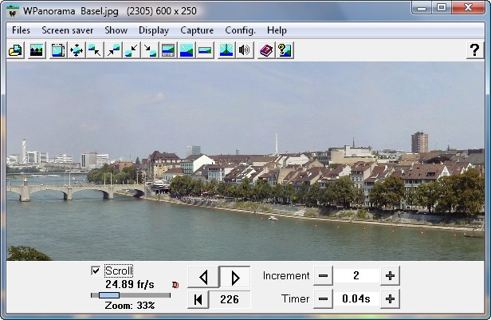Viewport: 491px width, 320px height.
Task: Close the WPanorama window
Action: pyautogui.click(x=469, y=8)
